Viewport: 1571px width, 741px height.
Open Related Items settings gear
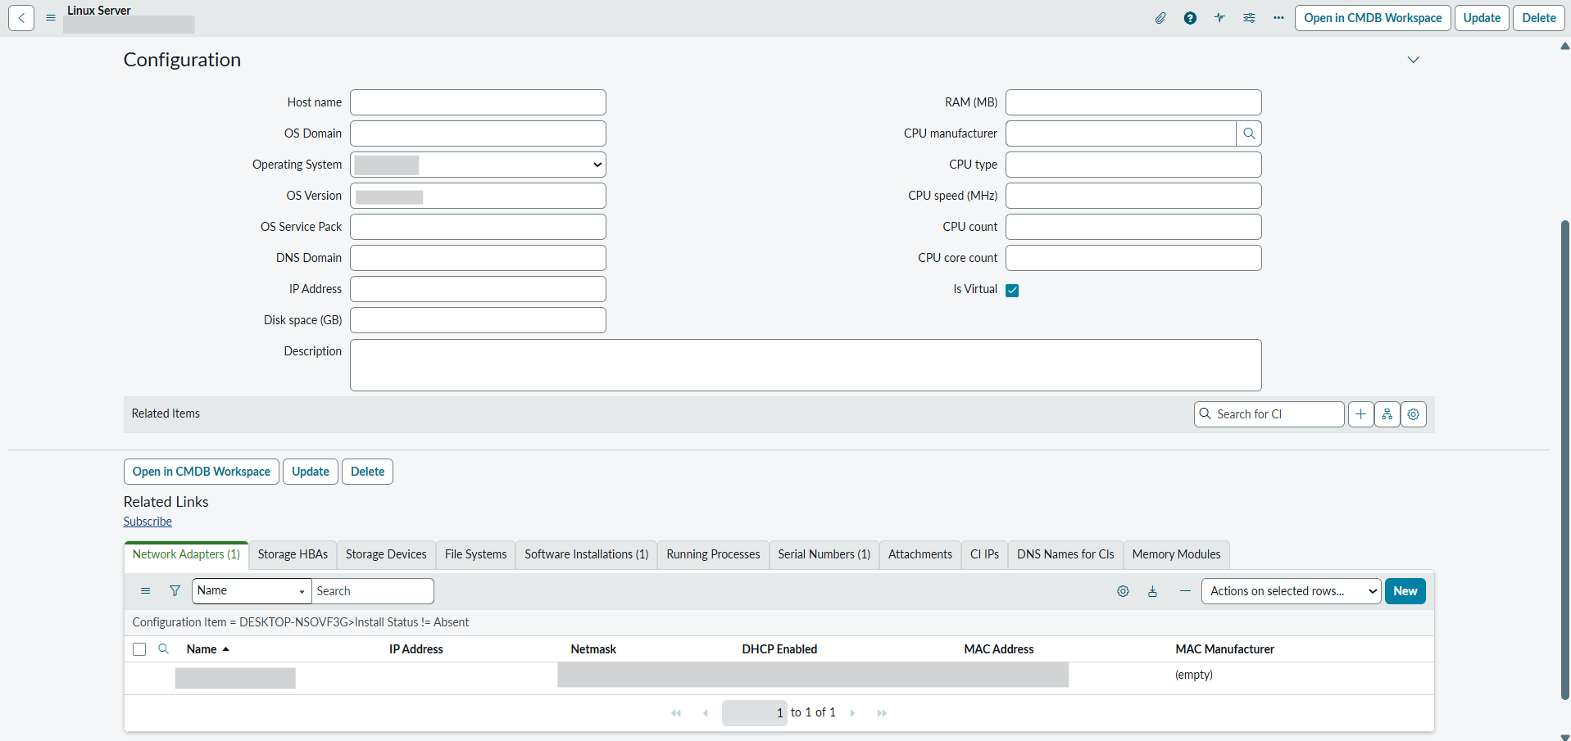1413,414
